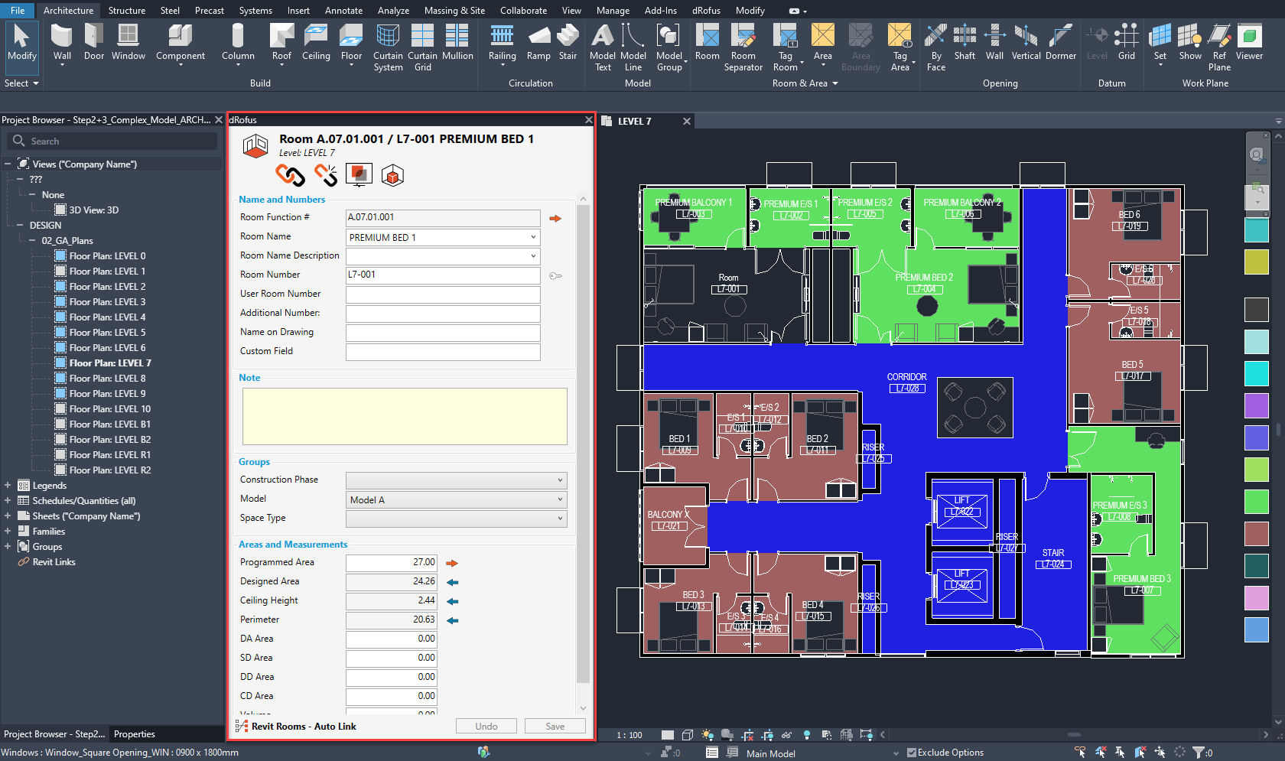Select the purple color swatch
The width and height of the screenshot is (1285, 761).
pos(1256,405)
